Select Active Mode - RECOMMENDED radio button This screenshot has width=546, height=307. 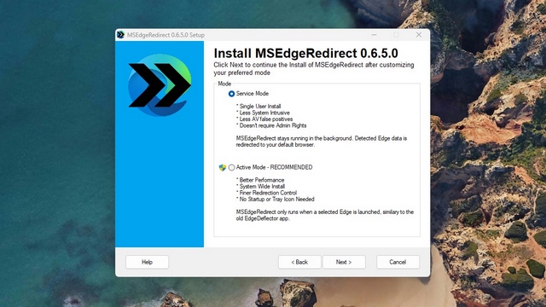[x=231, y=167]
